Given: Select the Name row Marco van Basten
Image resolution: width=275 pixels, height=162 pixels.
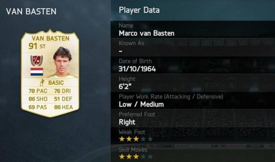Looking at the screenshot, I should coord(193,29).
